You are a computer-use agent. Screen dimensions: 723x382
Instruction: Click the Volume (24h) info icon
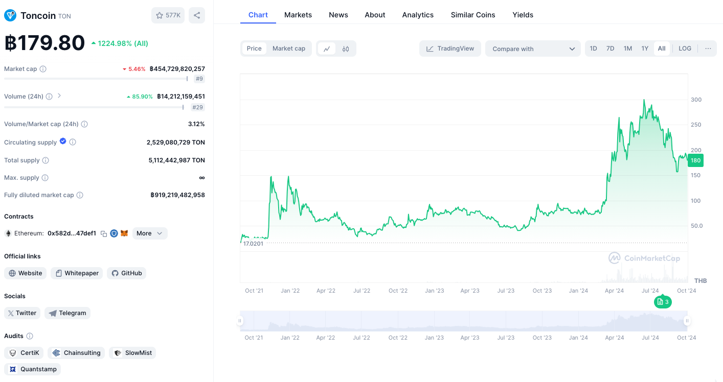(49, 97)
